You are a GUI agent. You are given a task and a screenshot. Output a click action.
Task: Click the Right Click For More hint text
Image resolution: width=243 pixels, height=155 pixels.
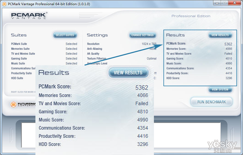pyautogui.click(x=23, y=92)
